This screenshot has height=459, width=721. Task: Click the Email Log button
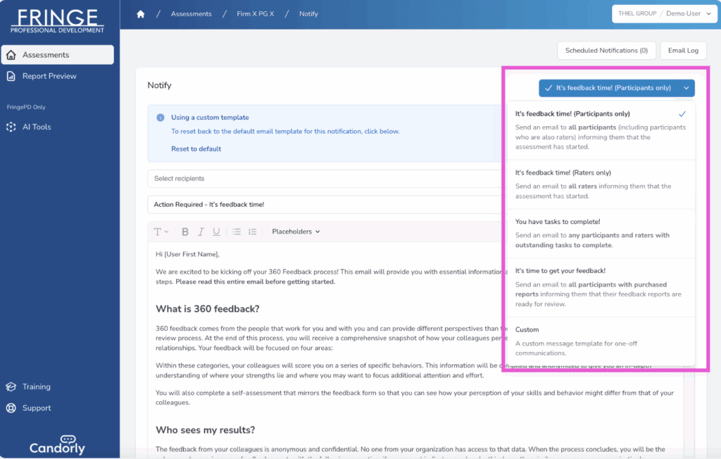click(x=683, y=51)
